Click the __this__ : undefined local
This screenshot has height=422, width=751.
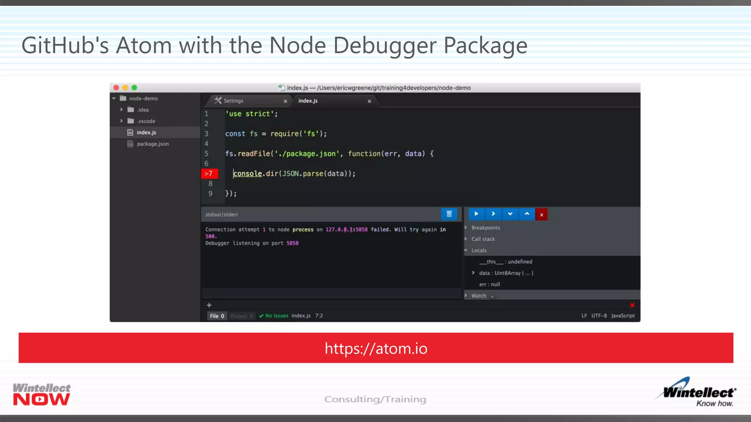tap(506, 262)
